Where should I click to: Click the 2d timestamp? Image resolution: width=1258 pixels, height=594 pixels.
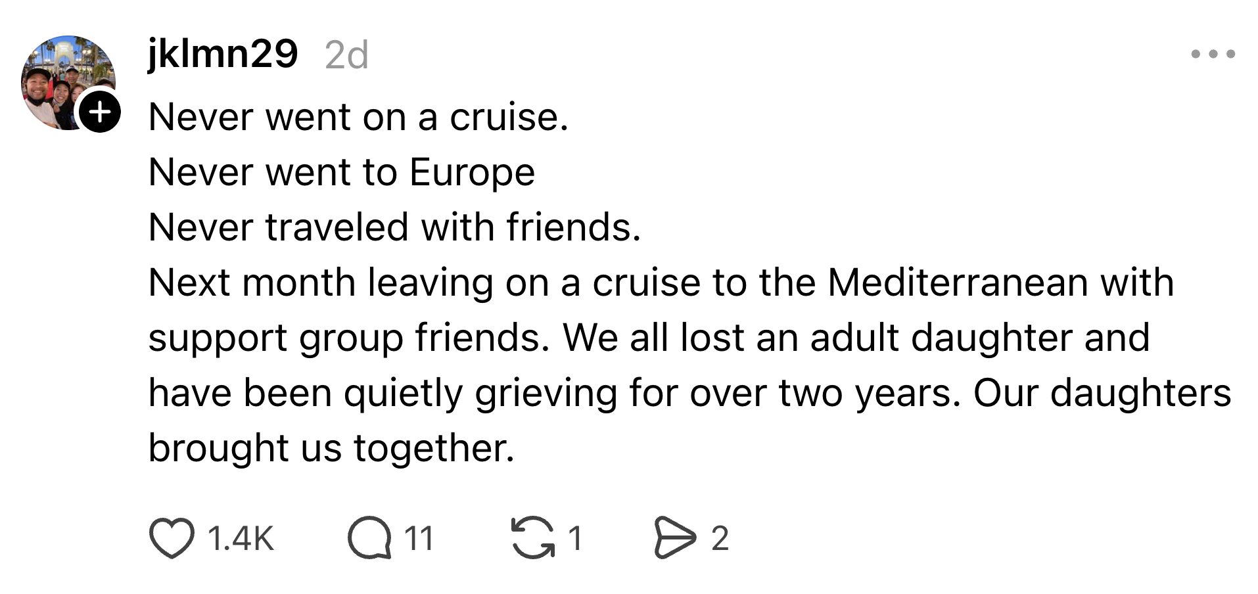[x=346, y=55]
